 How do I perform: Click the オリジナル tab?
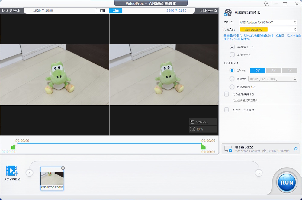tap(11, 11)
